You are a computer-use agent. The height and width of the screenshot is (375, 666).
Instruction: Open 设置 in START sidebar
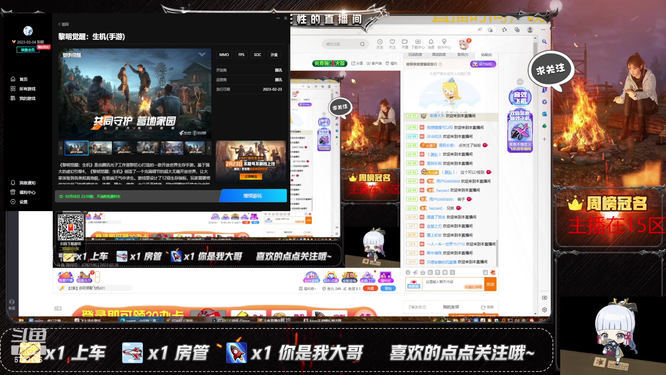[19, 202]
